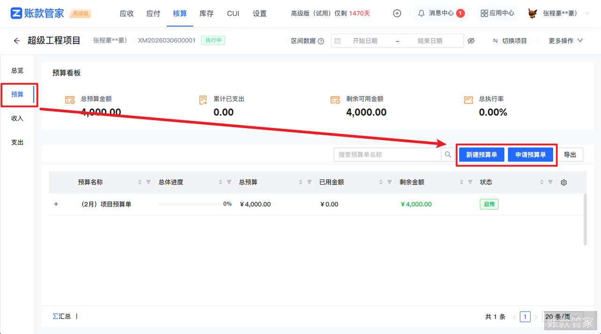Click the 新建预算单 button

click(481, 155)
